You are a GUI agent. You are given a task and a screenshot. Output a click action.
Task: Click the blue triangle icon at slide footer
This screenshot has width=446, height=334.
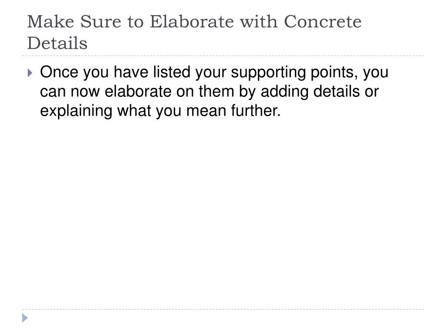25,318
